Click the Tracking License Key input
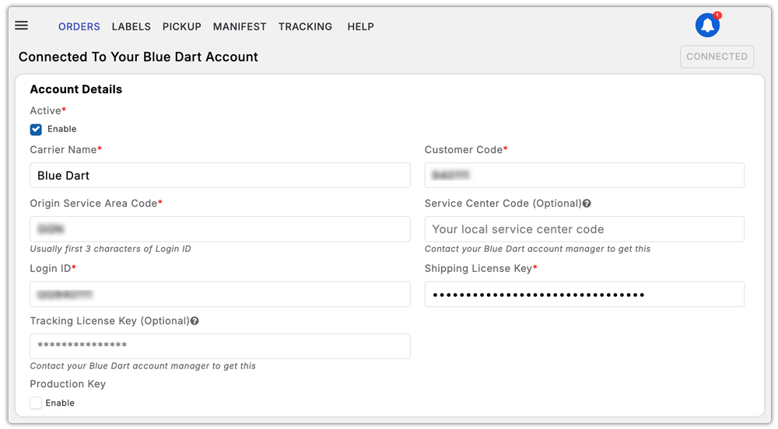The width and height of the screenshot is (778, 429). (x=220, y=347)
